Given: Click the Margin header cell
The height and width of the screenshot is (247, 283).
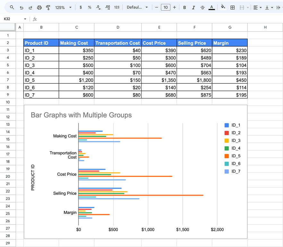Looking at the screenshot, I should tap(230, 43).
